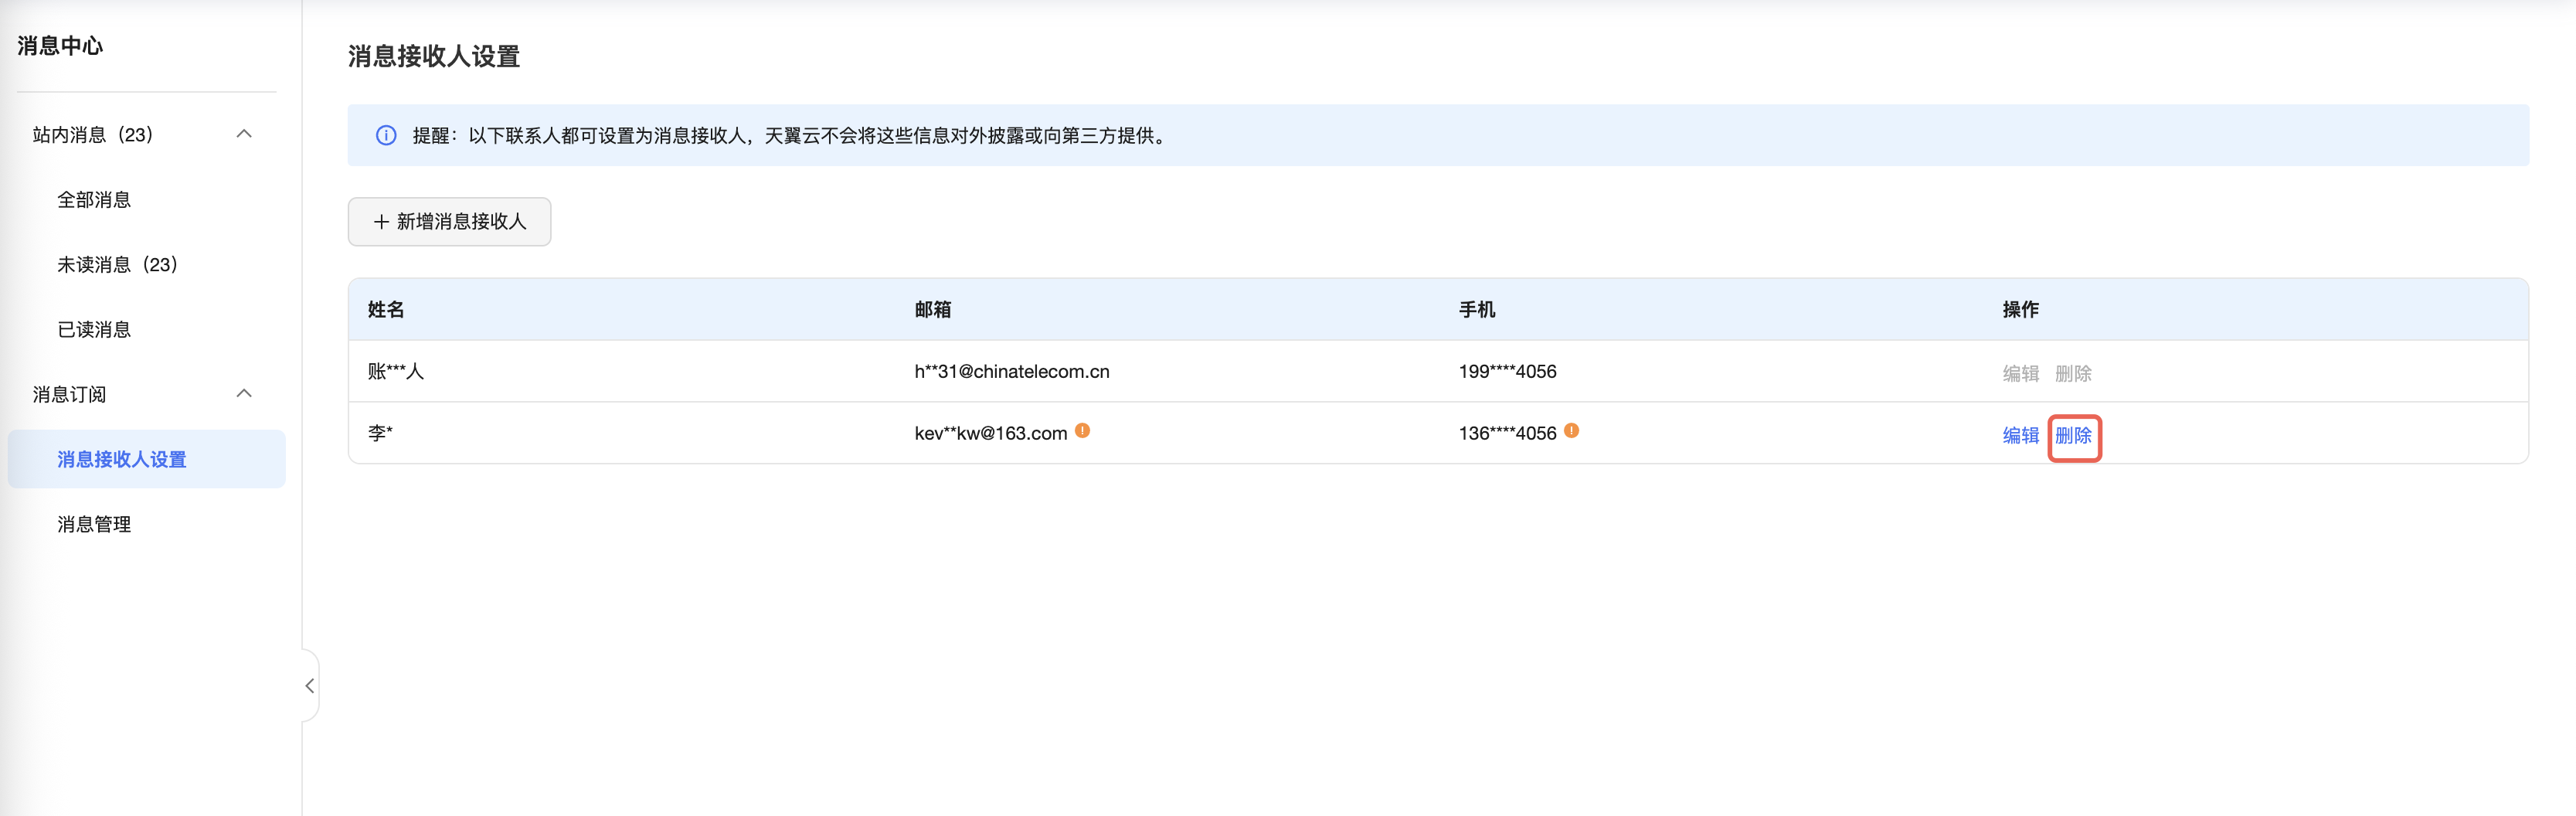
Task: Open 未读消息 (23) list
Action: click(117, 265)
